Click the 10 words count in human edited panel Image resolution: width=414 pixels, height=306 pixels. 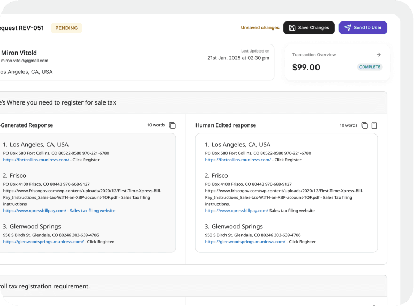pyautogui.click(x=348, y=125)
